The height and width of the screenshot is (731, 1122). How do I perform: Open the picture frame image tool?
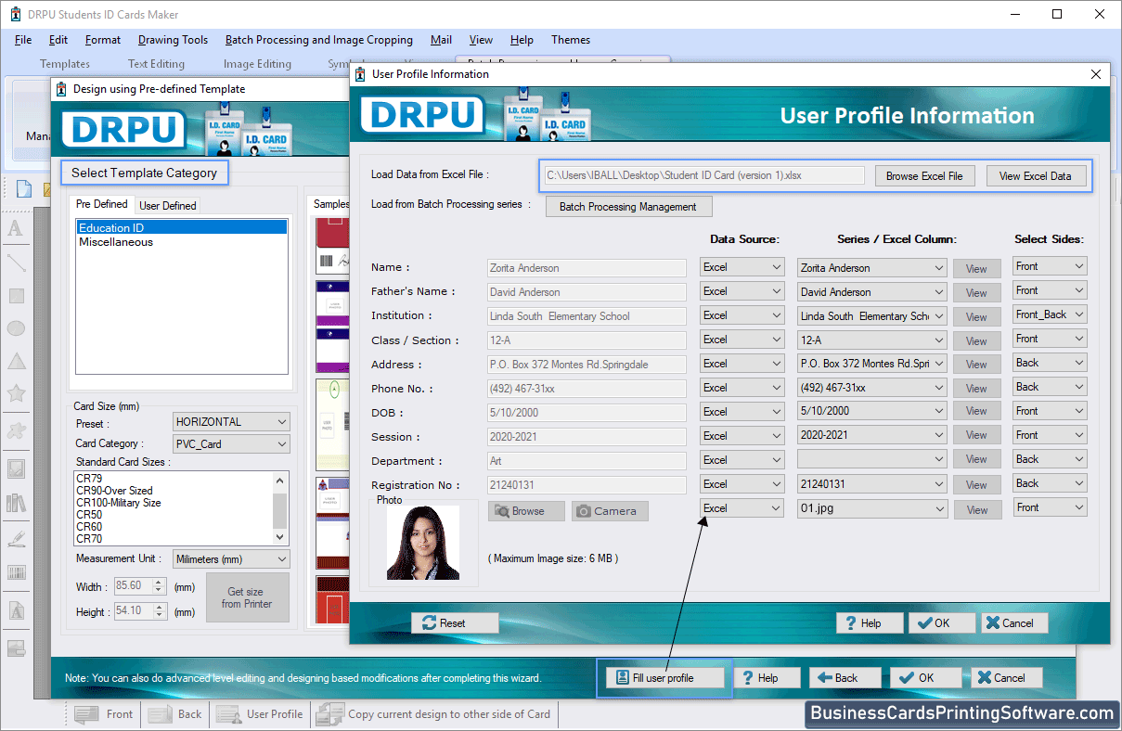click(16, 468)
